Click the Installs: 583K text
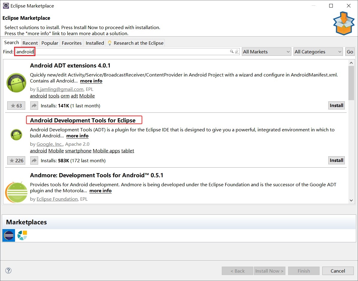The width and height of the screenshot is (358, 281). [73, 160]
